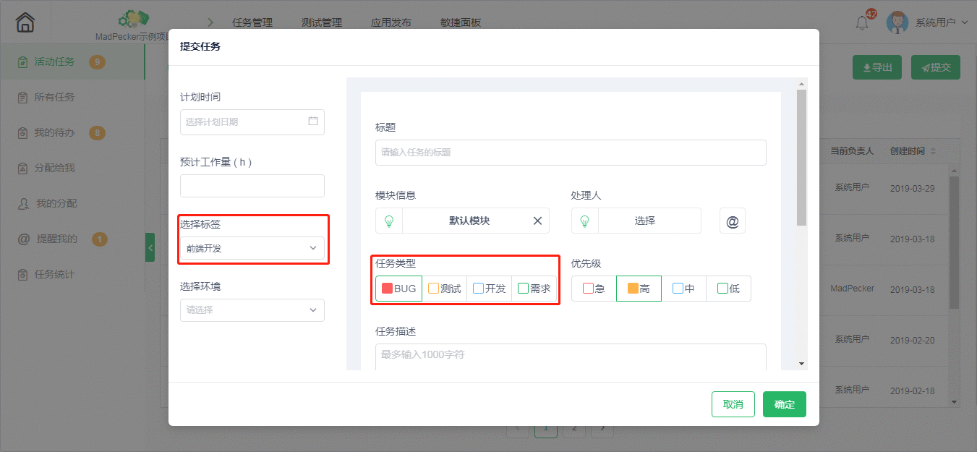The width and height of the screenshot is (977, 452).
Task: Click the home icon in top-left corner
Action: [x=24, y=22]
